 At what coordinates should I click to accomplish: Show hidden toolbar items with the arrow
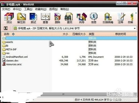pyautogui.click(x=136, y=13)
